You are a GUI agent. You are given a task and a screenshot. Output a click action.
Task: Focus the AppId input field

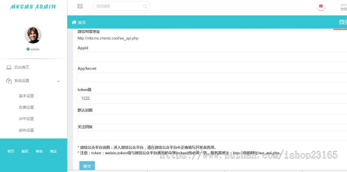tap(212, 57)
